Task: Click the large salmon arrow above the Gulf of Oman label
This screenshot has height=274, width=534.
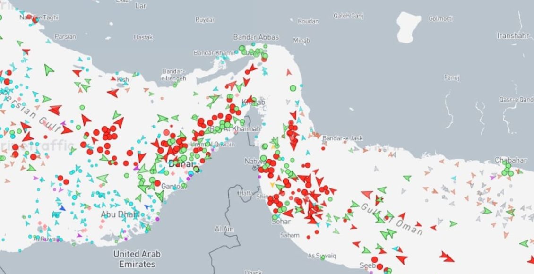Action: [367, 194]
